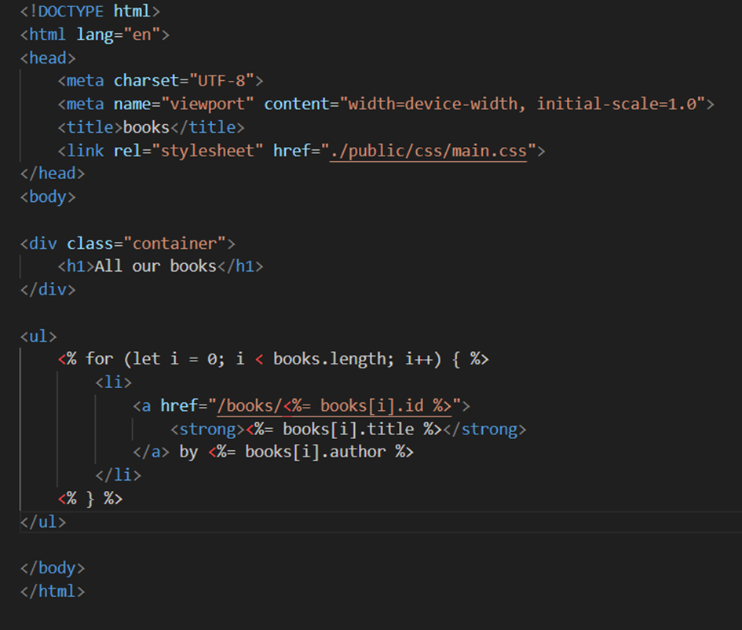Click the closing </head> tag

pos(53,174)
